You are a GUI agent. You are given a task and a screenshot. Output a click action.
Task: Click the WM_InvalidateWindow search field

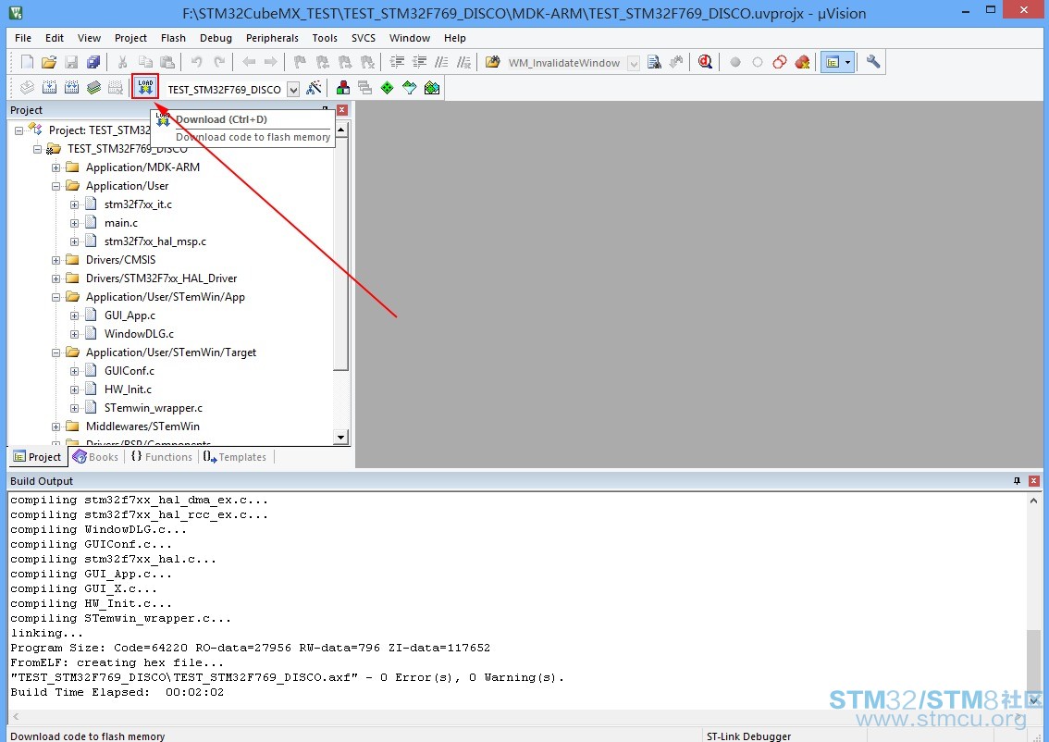click(566, 63)
